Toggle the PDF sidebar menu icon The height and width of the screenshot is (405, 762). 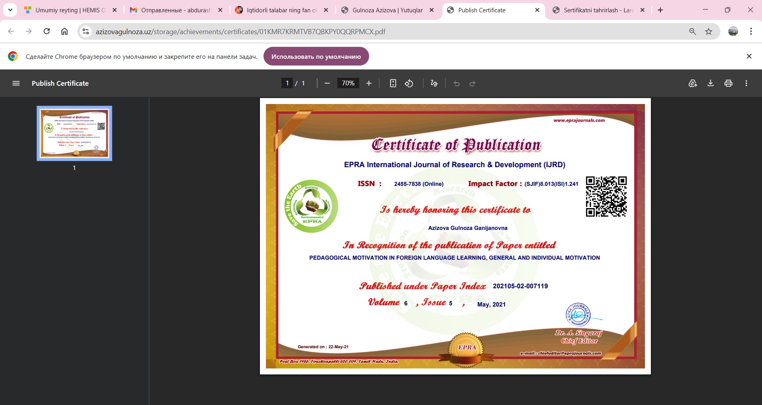[x=16, y=83]
